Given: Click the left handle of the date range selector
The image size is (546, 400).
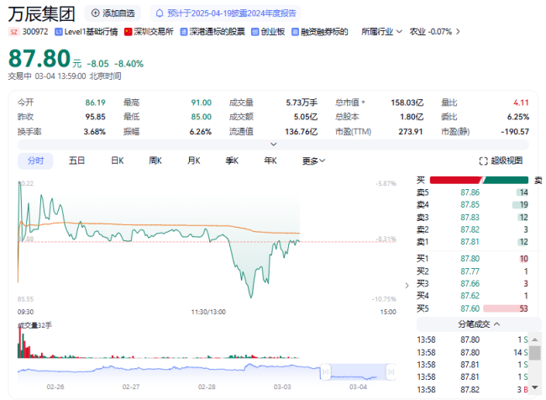Looking at the screenshot, I should [325, 371].
